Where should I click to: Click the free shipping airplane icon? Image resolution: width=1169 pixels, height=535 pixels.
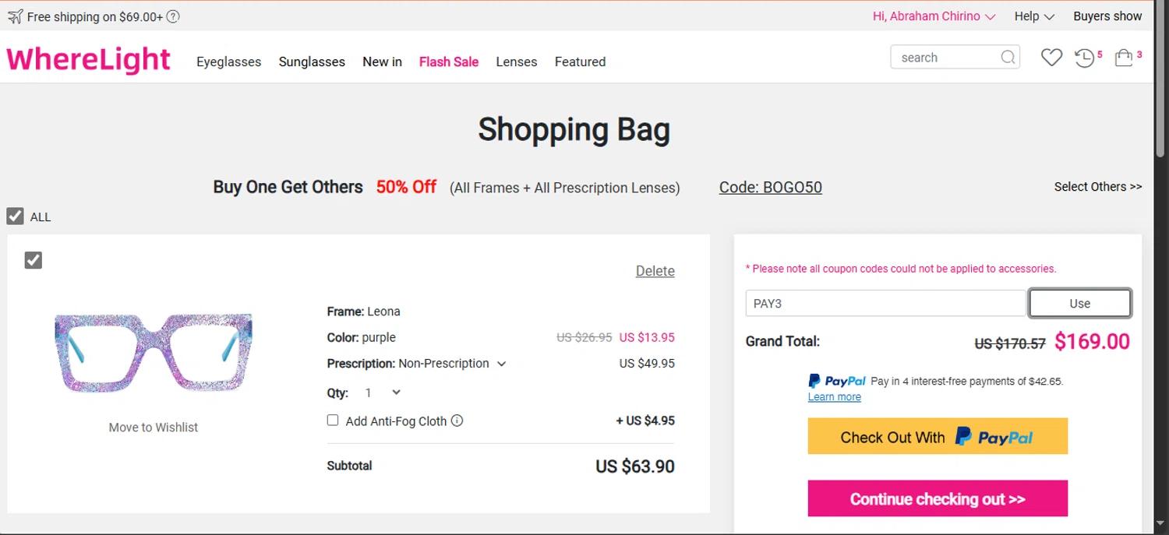[15, 16]
